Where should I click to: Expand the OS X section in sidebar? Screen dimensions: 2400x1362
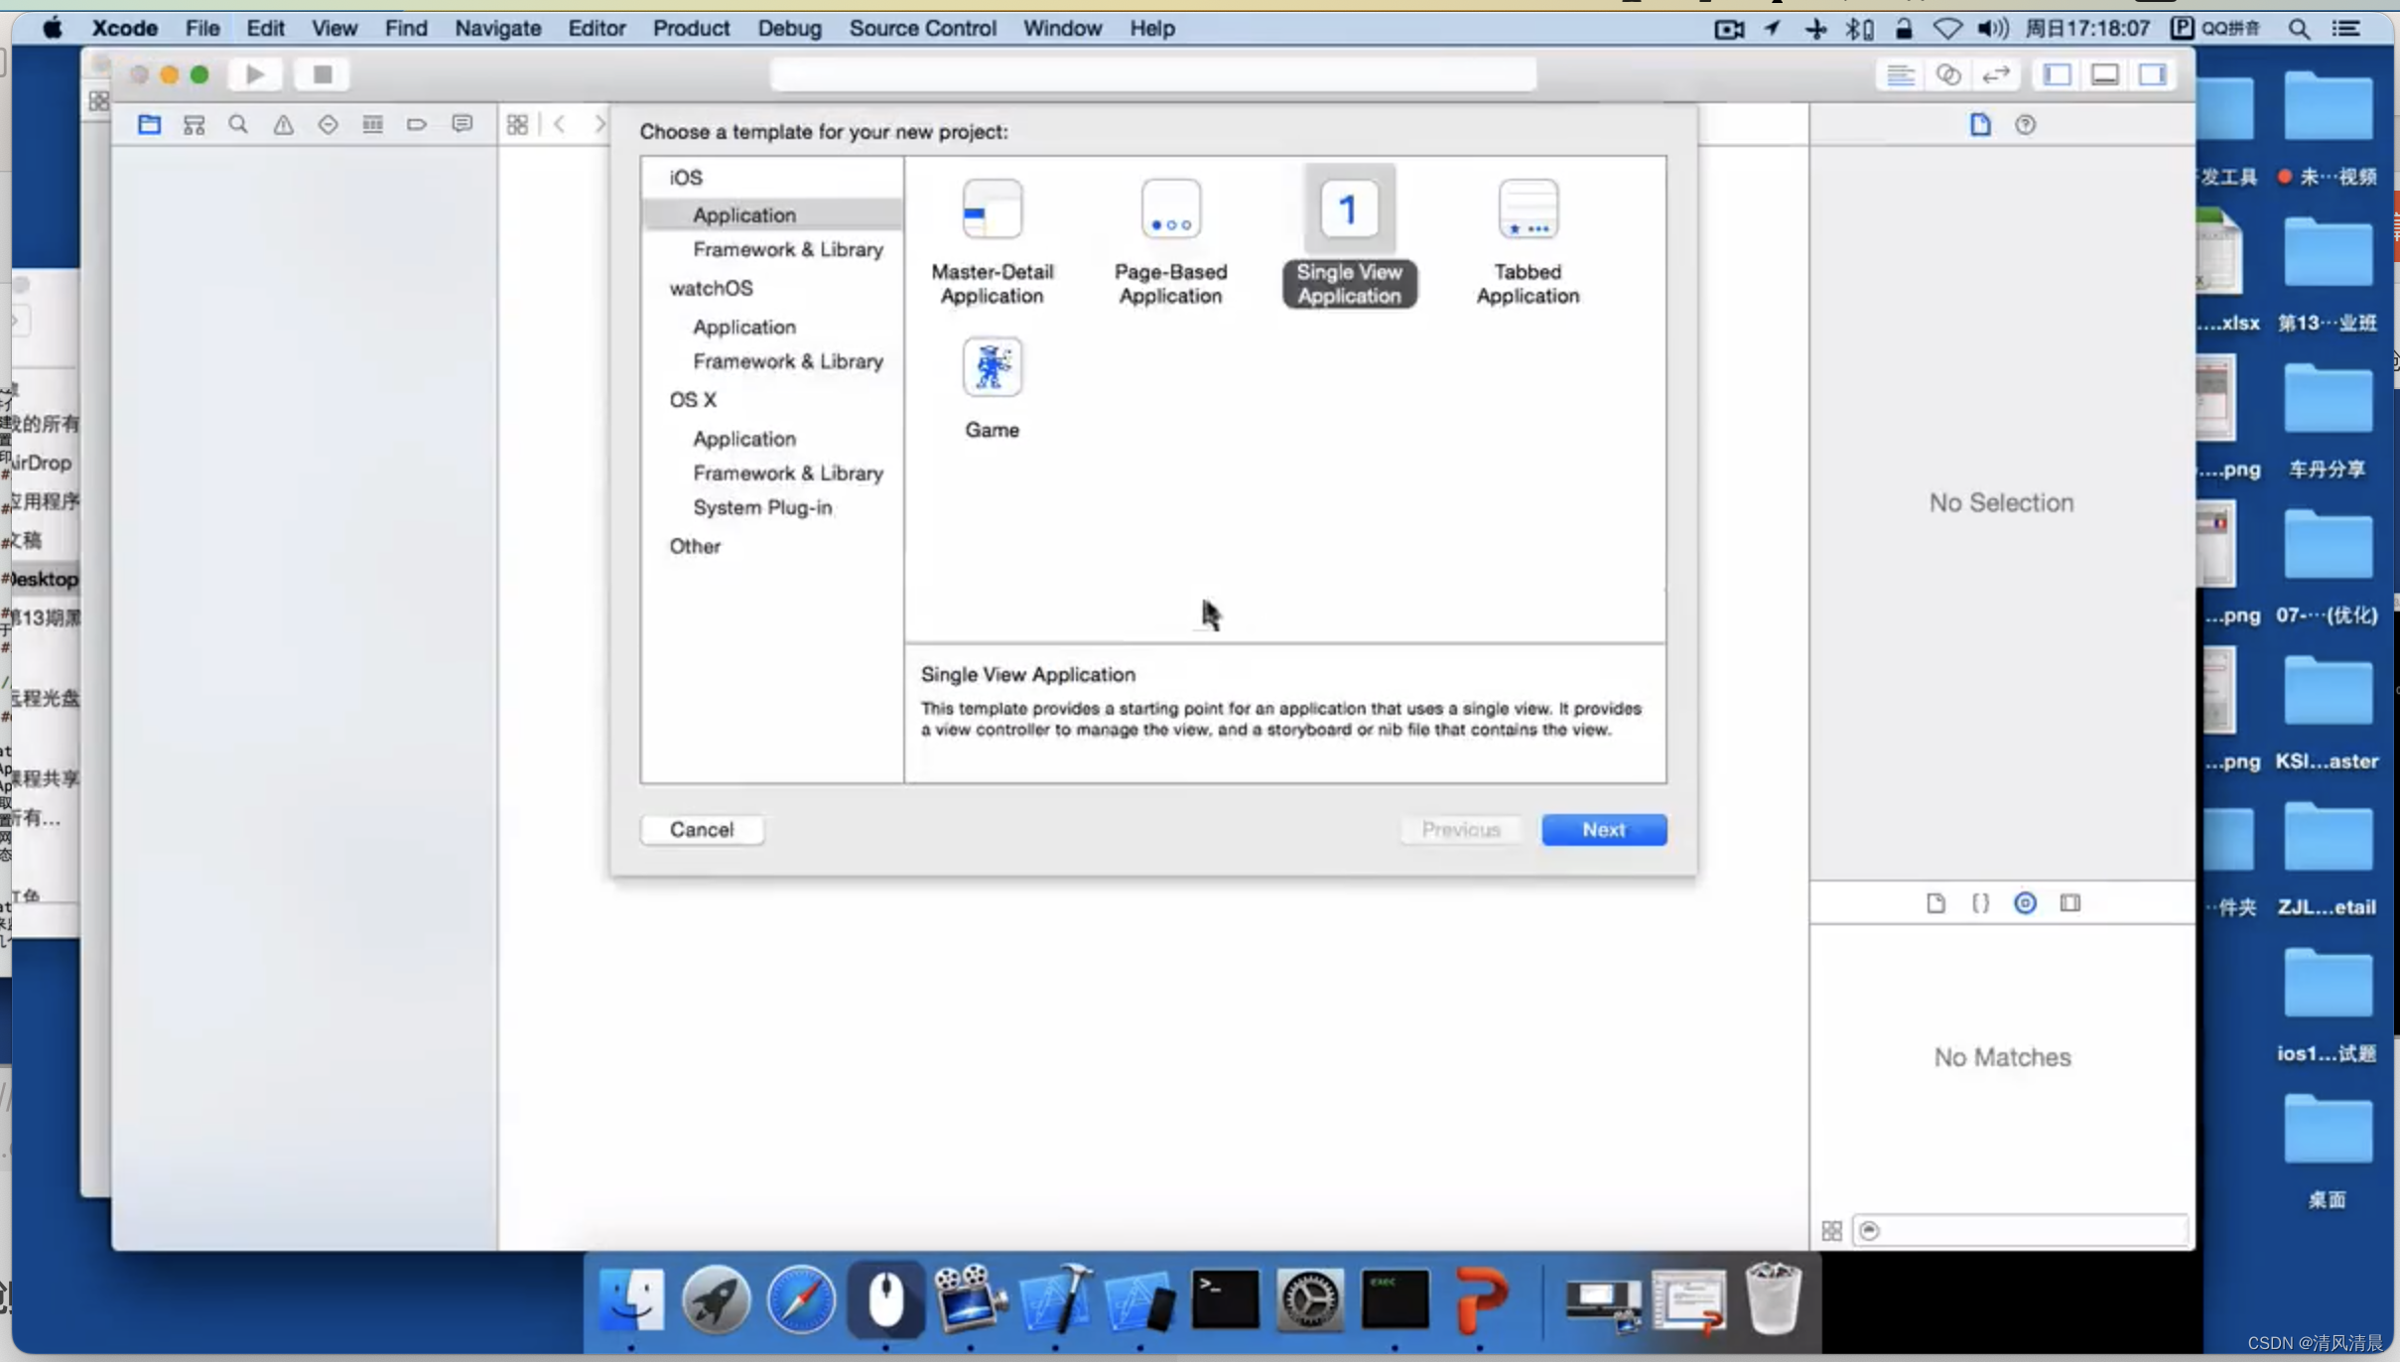[693, 399]
